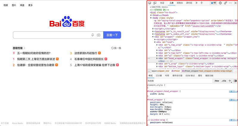Expand the margin shorthand property triangle
The width and height of the screenshot is (238, 126).
pyautogui.click(x=160, y=114)
